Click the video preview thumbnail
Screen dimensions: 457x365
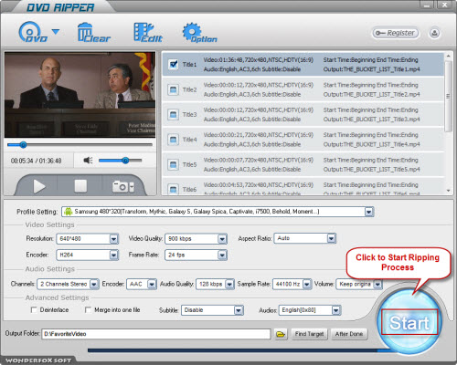[80, 95]
